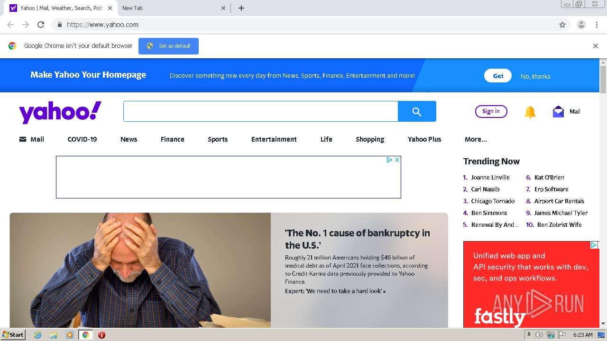The width and height of the screenshot is (607, 341).
Task: Open trending topic Joanne Linville
Action: pos(490,177)
